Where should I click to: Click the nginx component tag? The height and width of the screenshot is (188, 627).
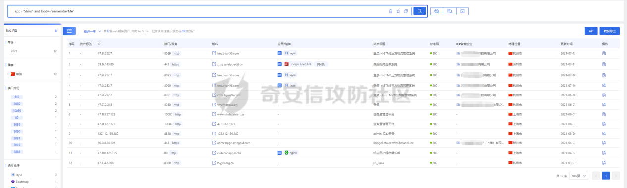(x=291, y=153)
